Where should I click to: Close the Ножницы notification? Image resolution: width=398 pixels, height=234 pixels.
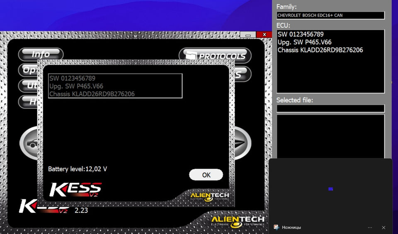383,227
